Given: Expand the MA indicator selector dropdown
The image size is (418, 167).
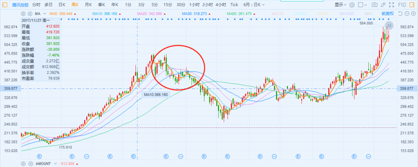Looking at the screenshot, I should click(x=45, y=14).
